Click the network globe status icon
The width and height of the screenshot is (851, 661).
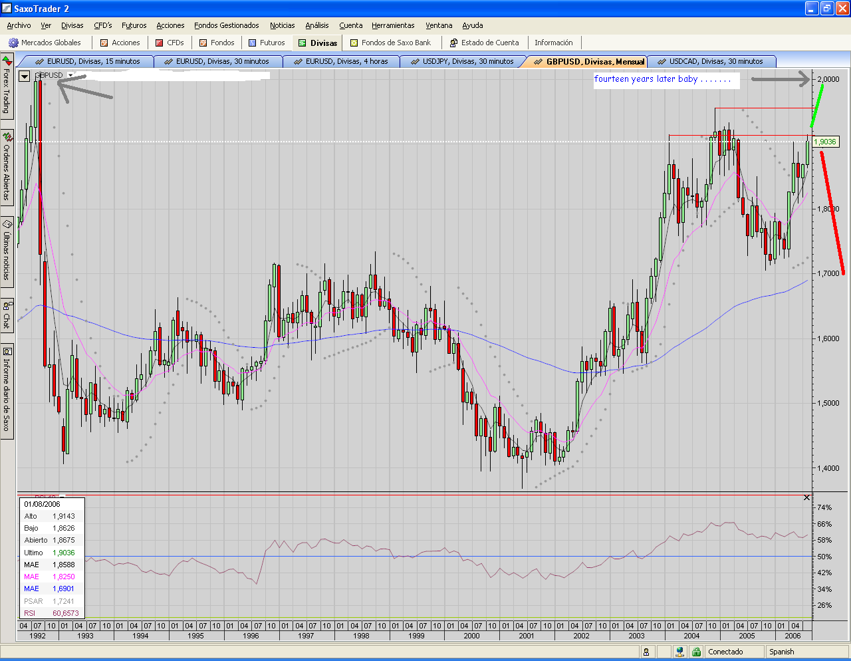(x=679, y=652)
